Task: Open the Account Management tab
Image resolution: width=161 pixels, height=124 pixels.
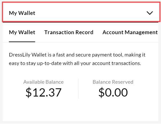Action: click(x=130, y=32)
